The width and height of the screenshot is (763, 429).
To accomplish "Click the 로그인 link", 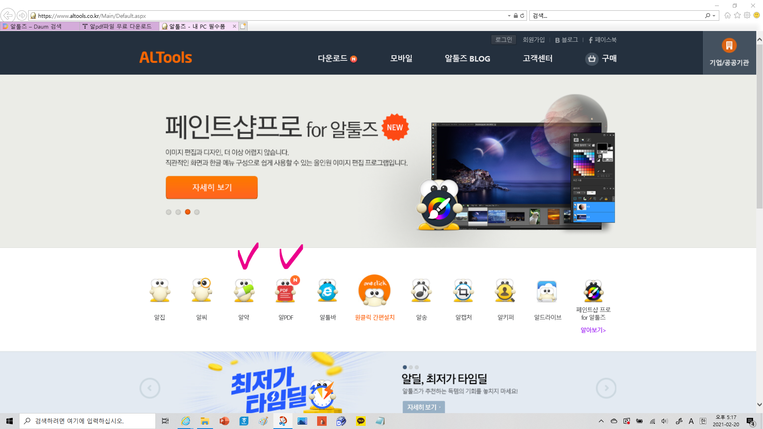I will [504, 40].
